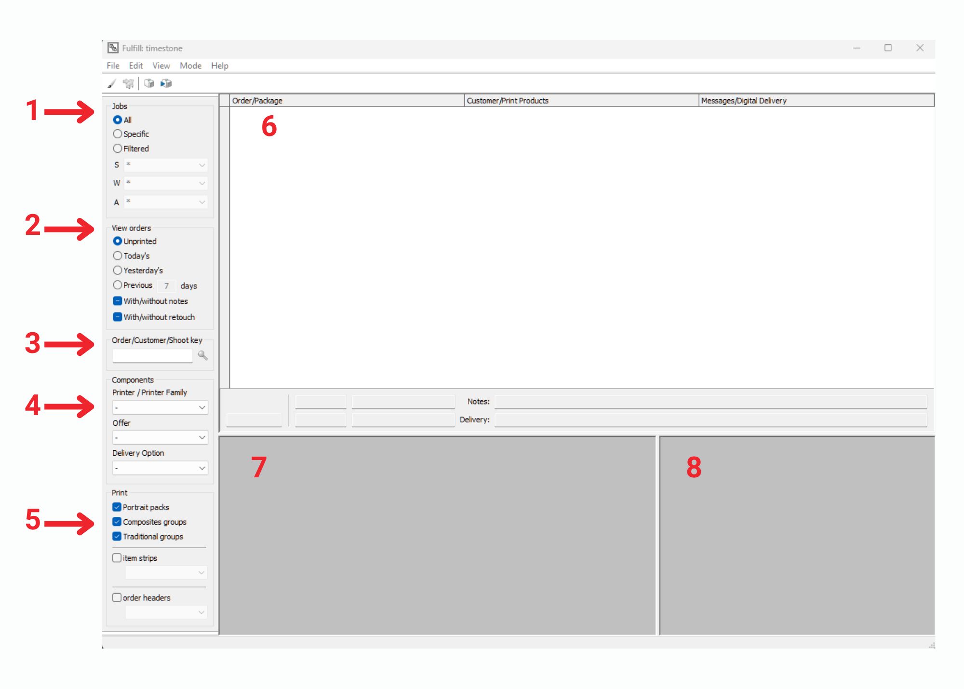Open the Offer dropdown
The height and width of the screenshot is (689, 964).
(x=160, y=437)
